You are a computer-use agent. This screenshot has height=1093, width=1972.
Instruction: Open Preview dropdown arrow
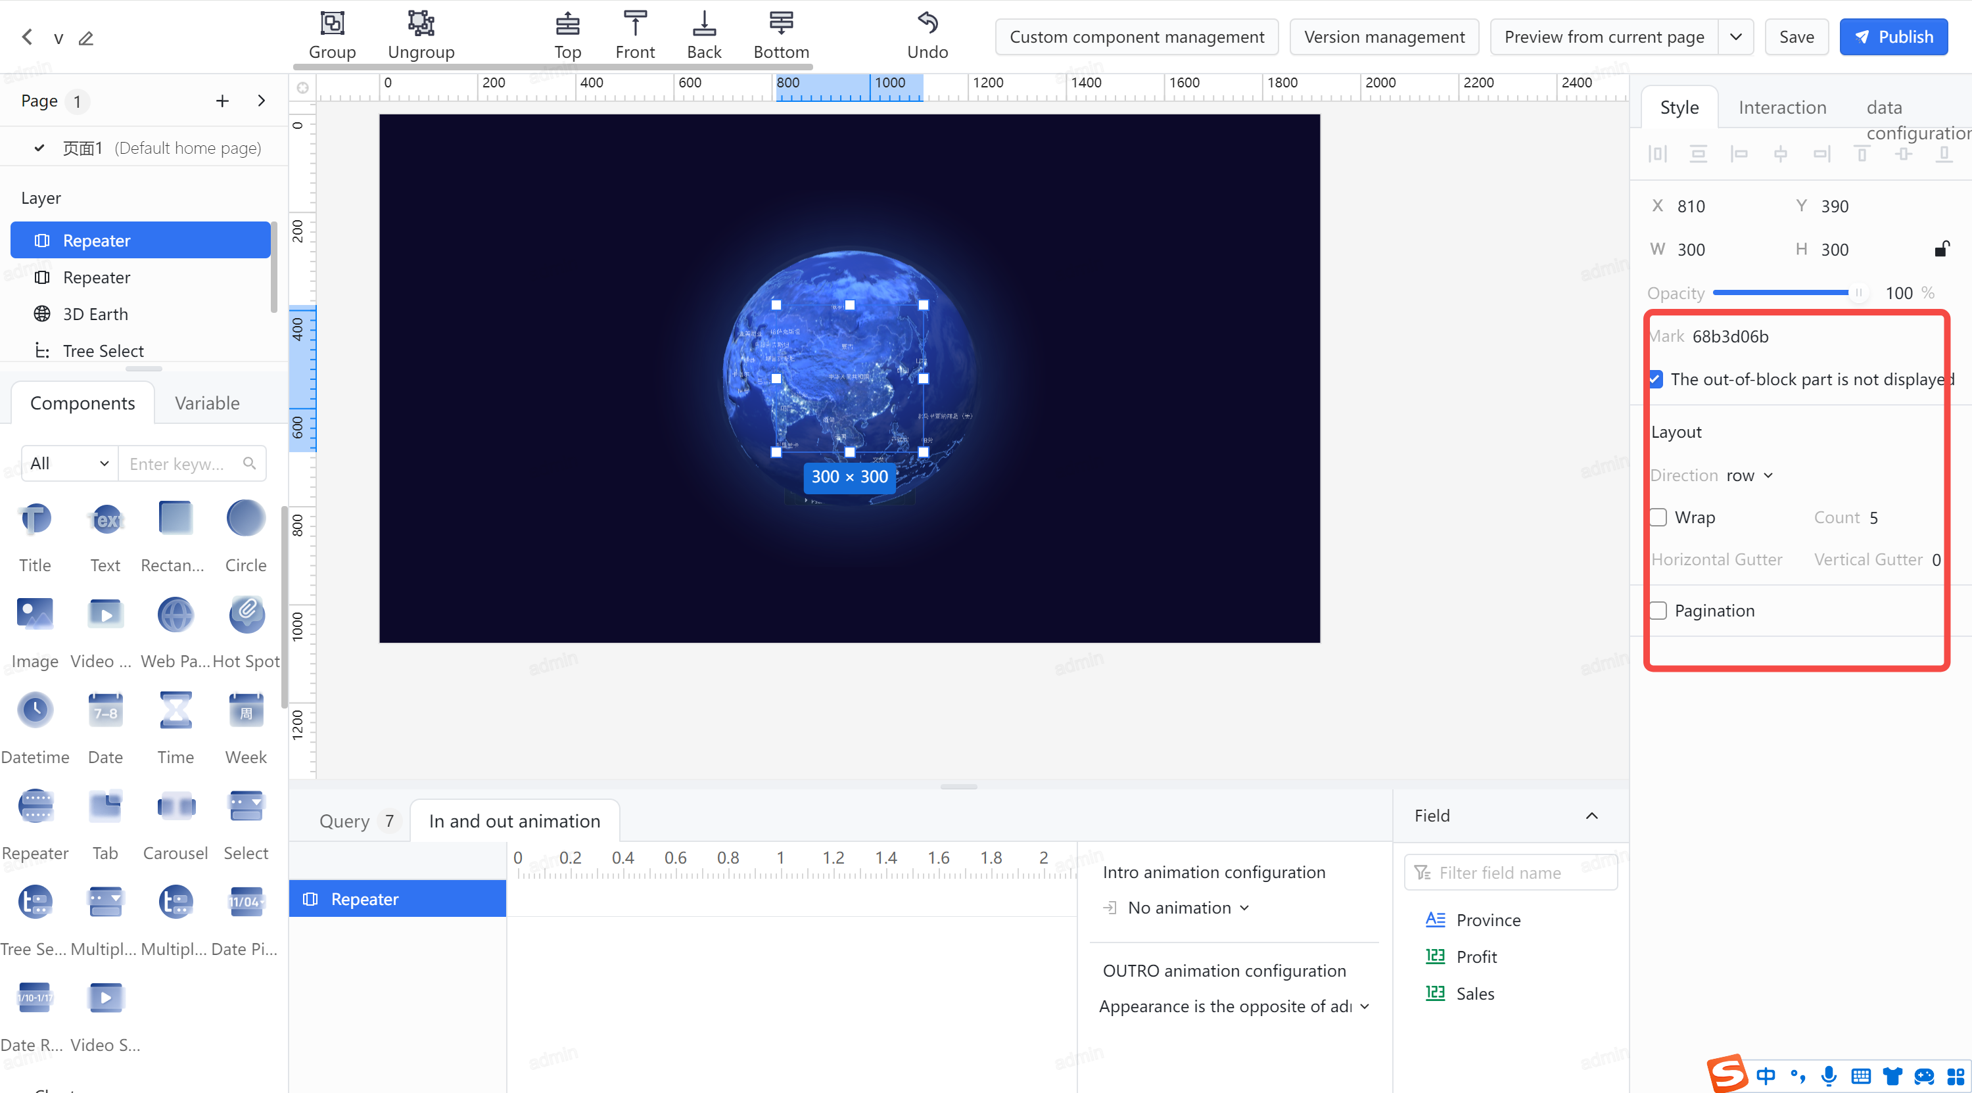(x=1735, y=37)
